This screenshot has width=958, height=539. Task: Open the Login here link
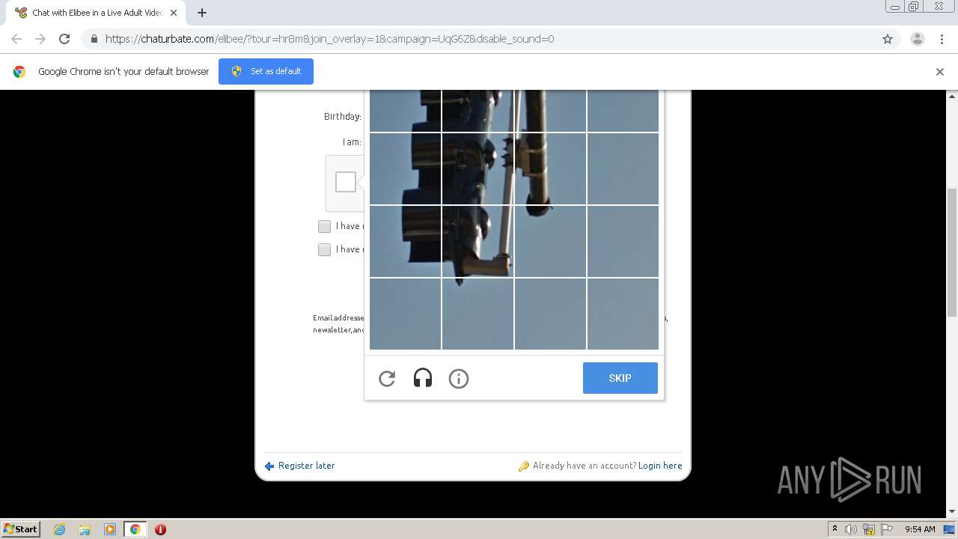click(x=660, y=466)
